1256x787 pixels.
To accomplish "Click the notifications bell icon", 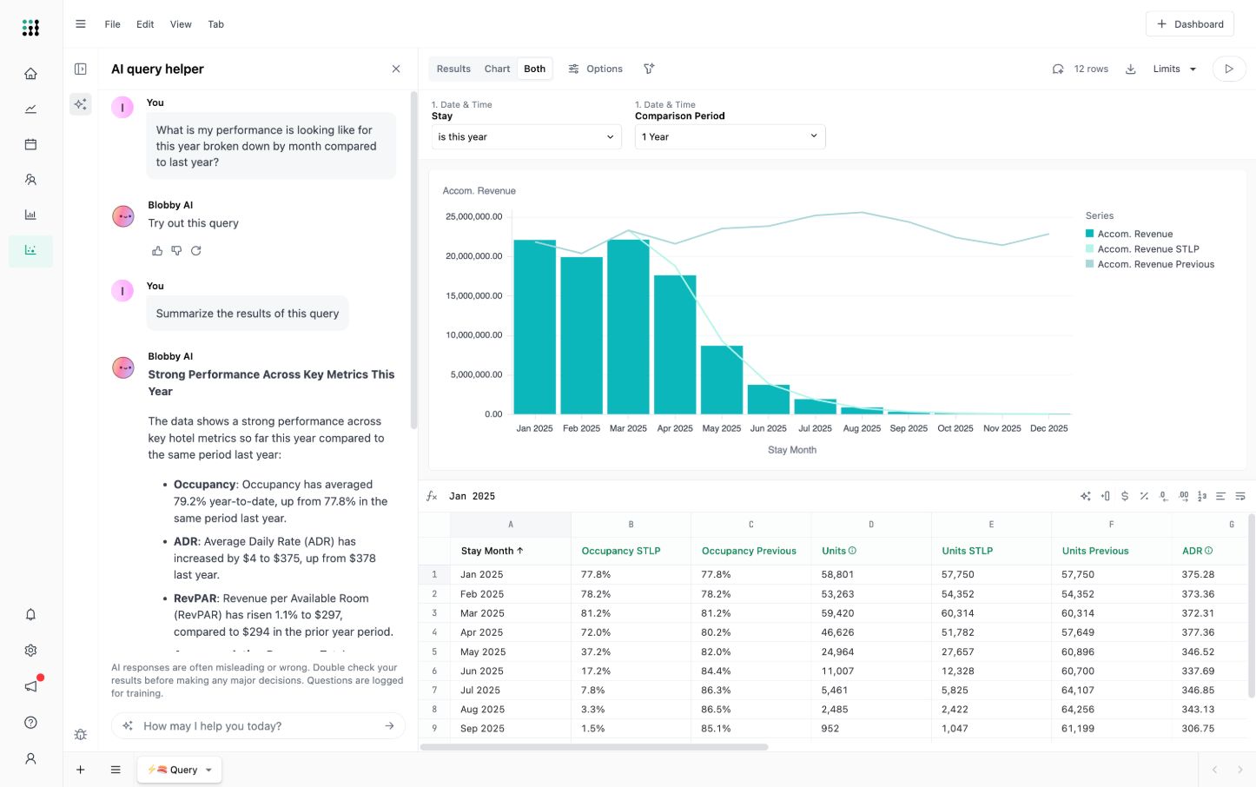I will coord(30,615).
